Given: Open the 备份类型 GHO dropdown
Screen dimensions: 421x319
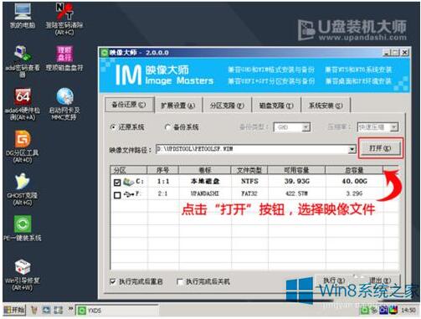Looking at the screenshot, I should (305, 127).
